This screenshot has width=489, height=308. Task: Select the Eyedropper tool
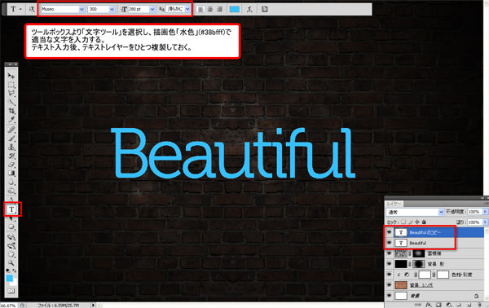pyautogui.click(x=11, y=120)
